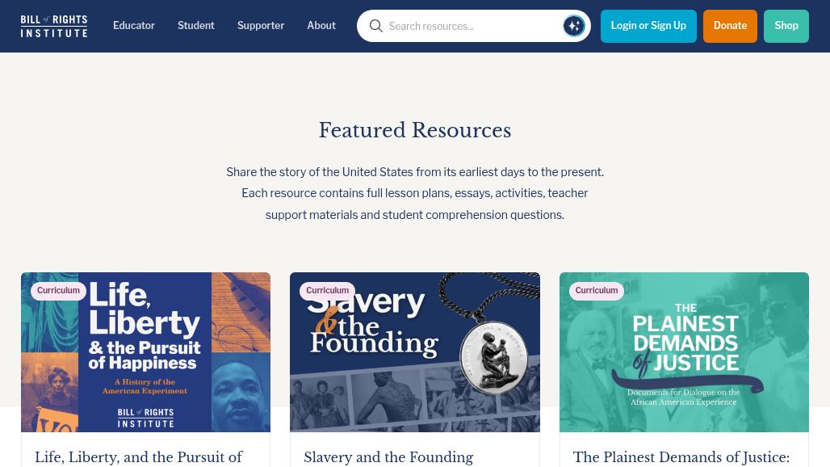Image resolution: width=830 pixels, height=467 pixels.
Task: Open Slavery and the Founding resource
Action: pos(388,457)
